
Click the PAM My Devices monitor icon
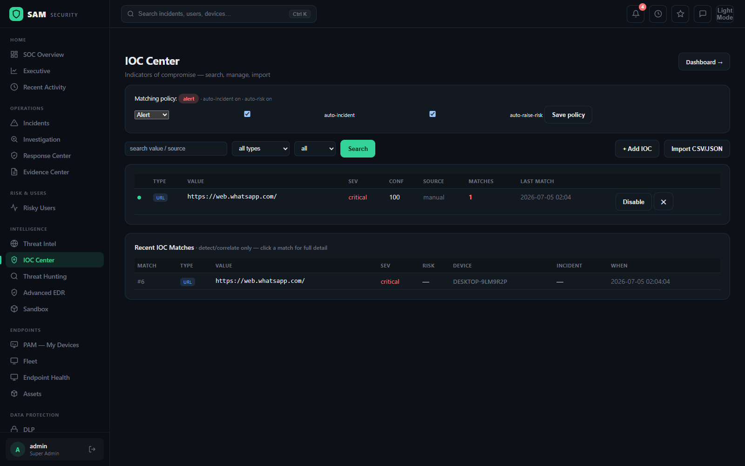14,345
